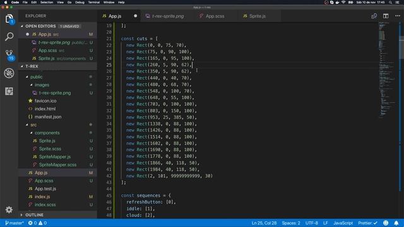Collapse the images folder
This screenshot has width=404, height=227.
pos(31,85)
